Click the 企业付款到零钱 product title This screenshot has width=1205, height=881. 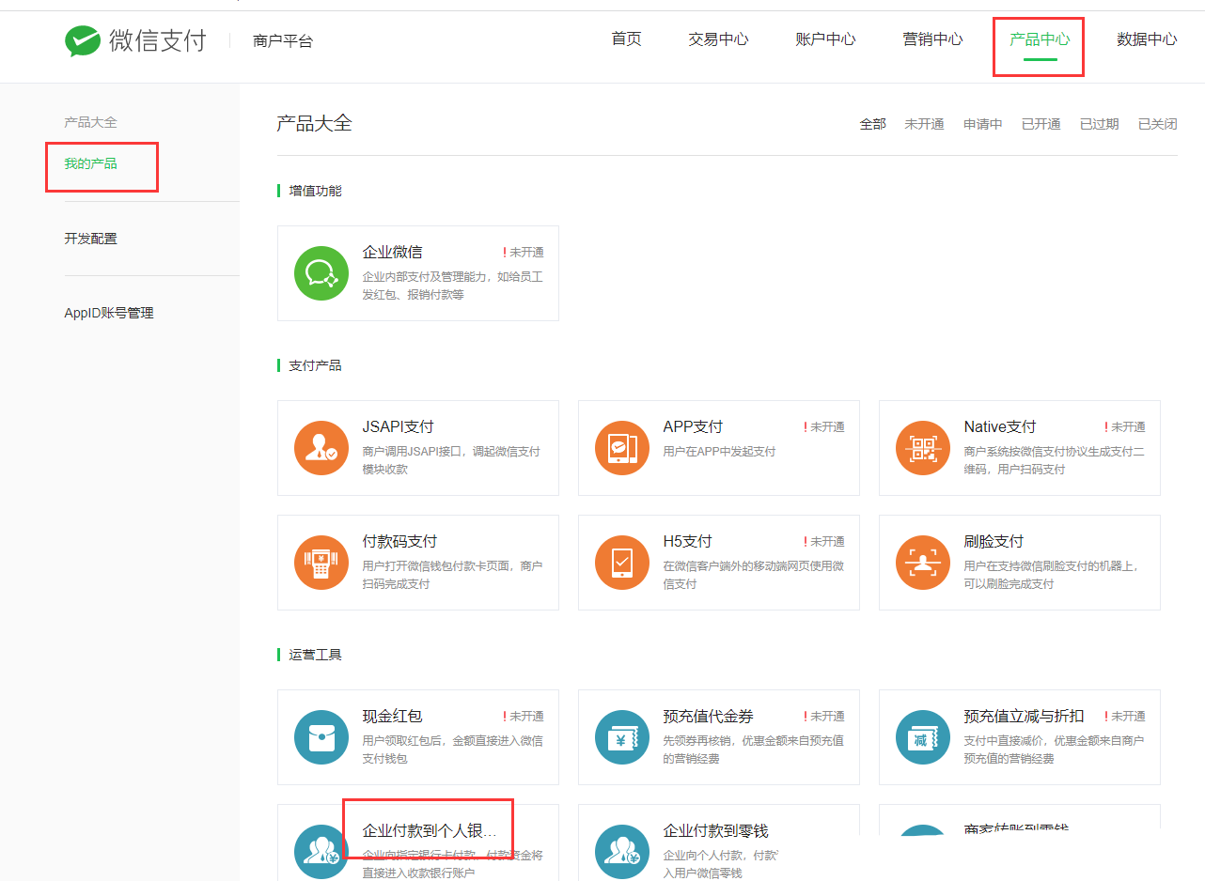coord(716,831)
